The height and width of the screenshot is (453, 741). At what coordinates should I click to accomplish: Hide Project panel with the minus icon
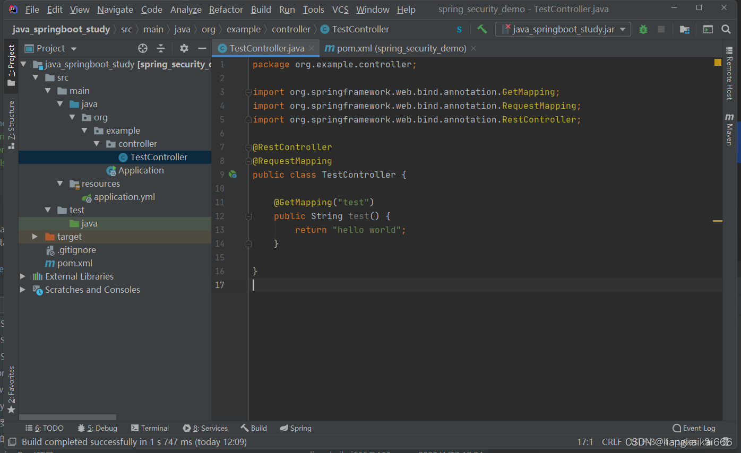[x=202, y=48]
